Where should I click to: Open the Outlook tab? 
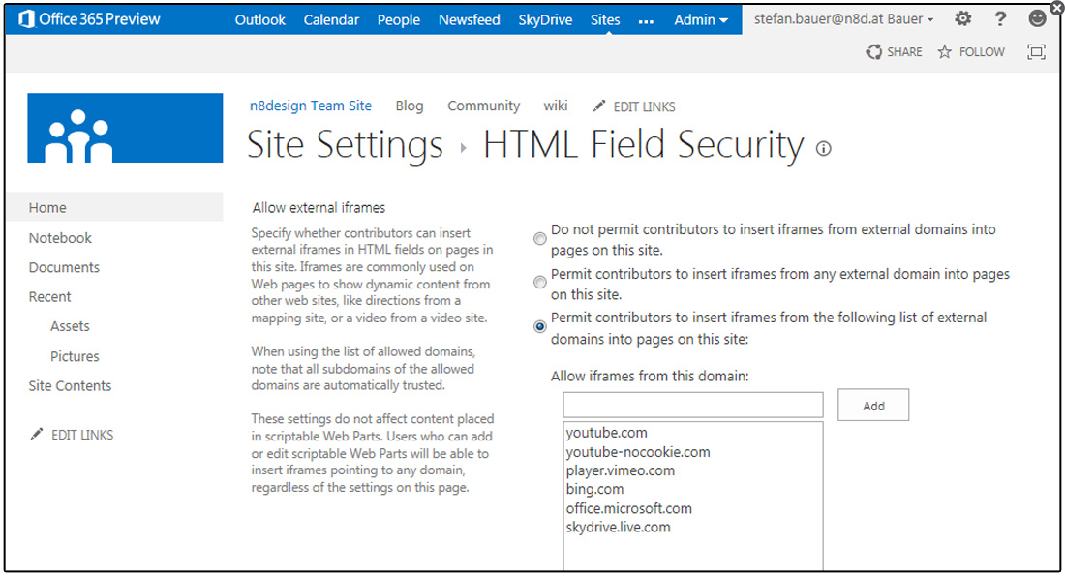pos(260,20)
